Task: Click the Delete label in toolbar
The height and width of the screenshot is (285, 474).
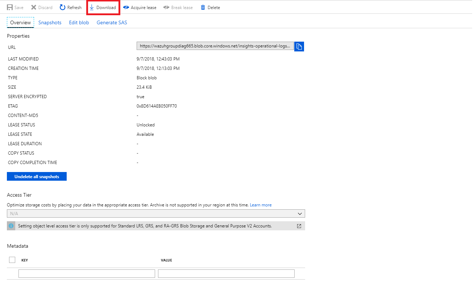Action: click(x=214, y=8)
